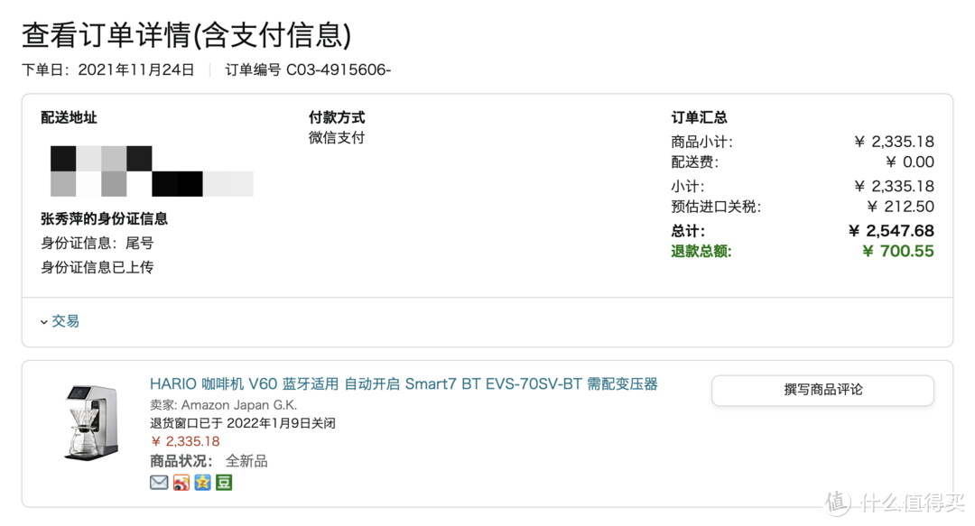Click the red item price ¥2,335.18
The height and width of the screenshot is (526, 975).
tap(185, 441)
